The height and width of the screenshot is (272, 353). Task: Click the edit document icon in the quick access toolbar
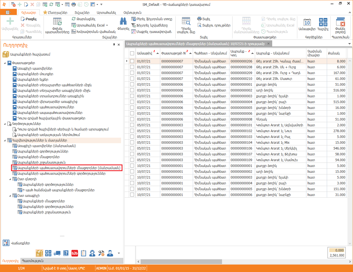pos(26,4)
